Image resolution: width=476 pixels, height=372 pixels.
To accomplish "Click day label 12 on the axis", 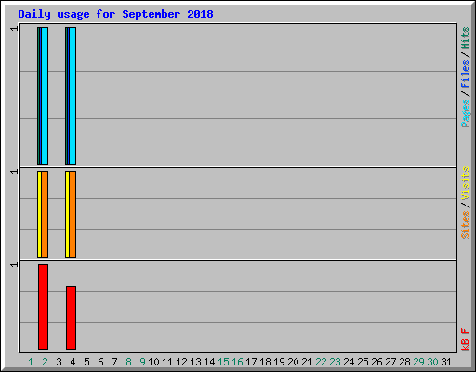I will tap(181, 362).
